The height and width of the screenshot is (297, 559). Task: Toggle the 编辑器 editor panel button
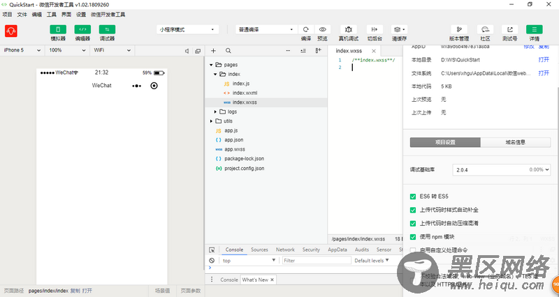point(82,29)
